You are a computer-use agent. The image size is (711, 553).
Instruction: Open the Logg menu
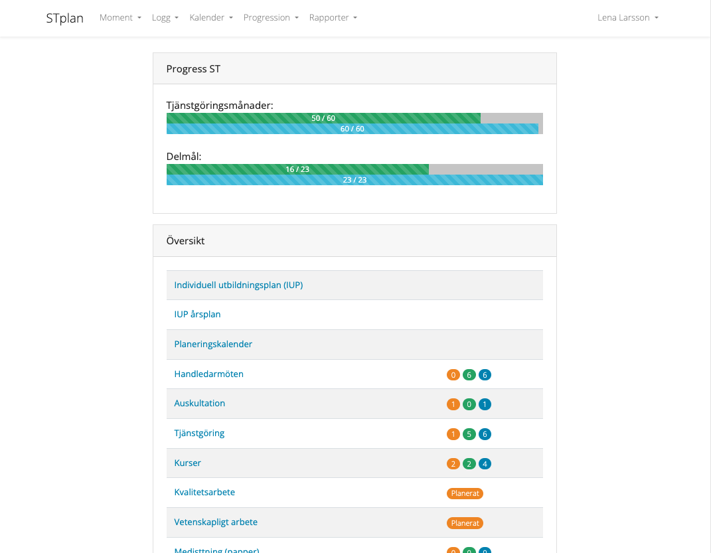pos(164,17)
